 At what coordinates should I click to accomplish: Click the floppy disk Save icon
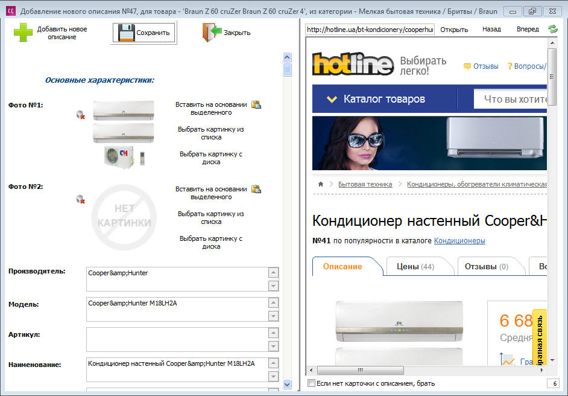(126, 33)
